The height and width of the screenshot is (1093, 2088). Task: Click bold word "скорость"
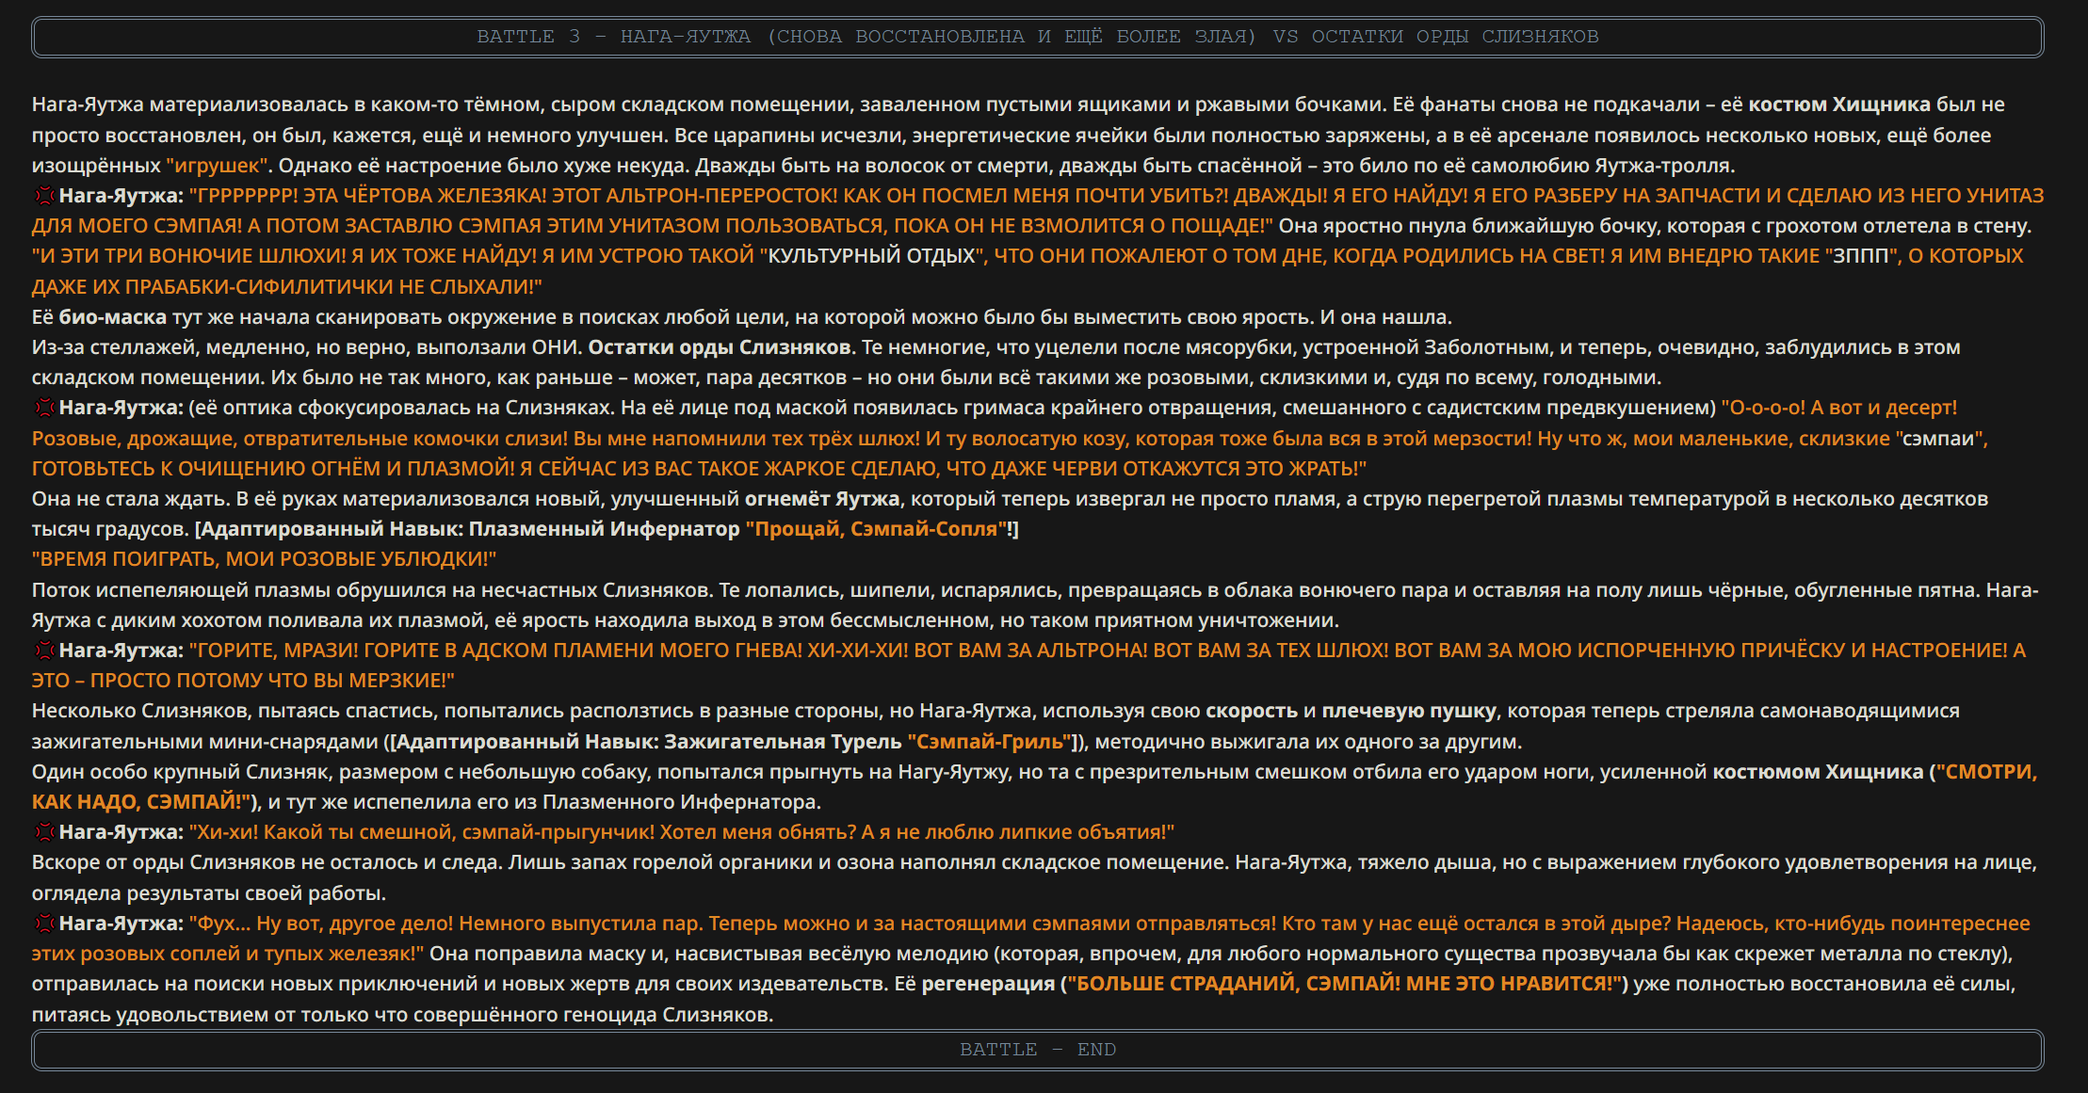click(x=1252, y=711)
